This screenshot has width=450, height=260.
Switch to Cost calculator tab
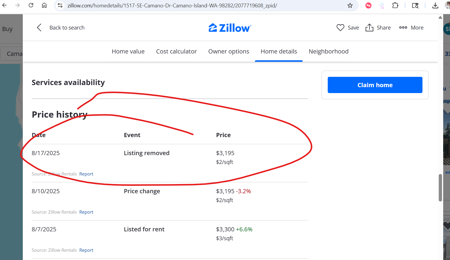point(176,51)
